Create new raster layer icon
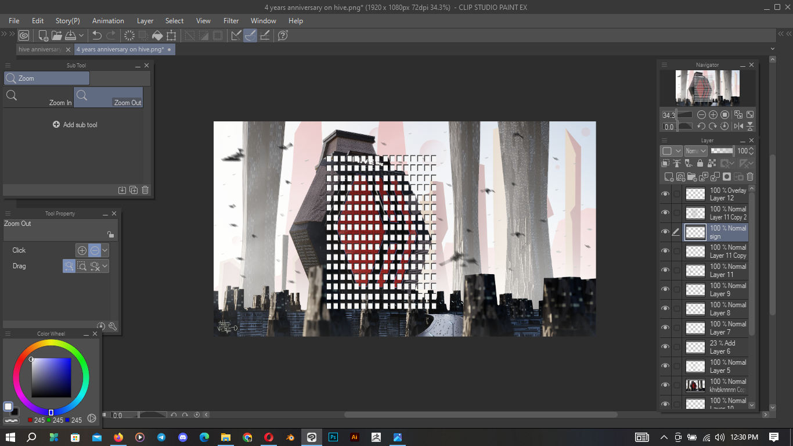 [x=669, y=177]
